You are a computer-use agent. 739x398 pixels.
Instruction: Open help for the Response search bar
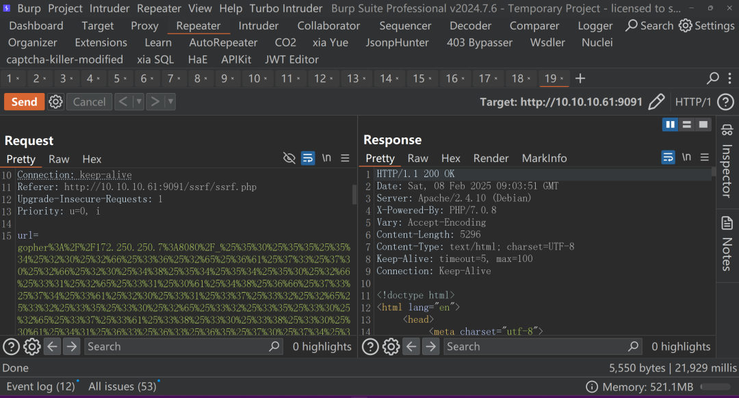[x=370, y=347]
